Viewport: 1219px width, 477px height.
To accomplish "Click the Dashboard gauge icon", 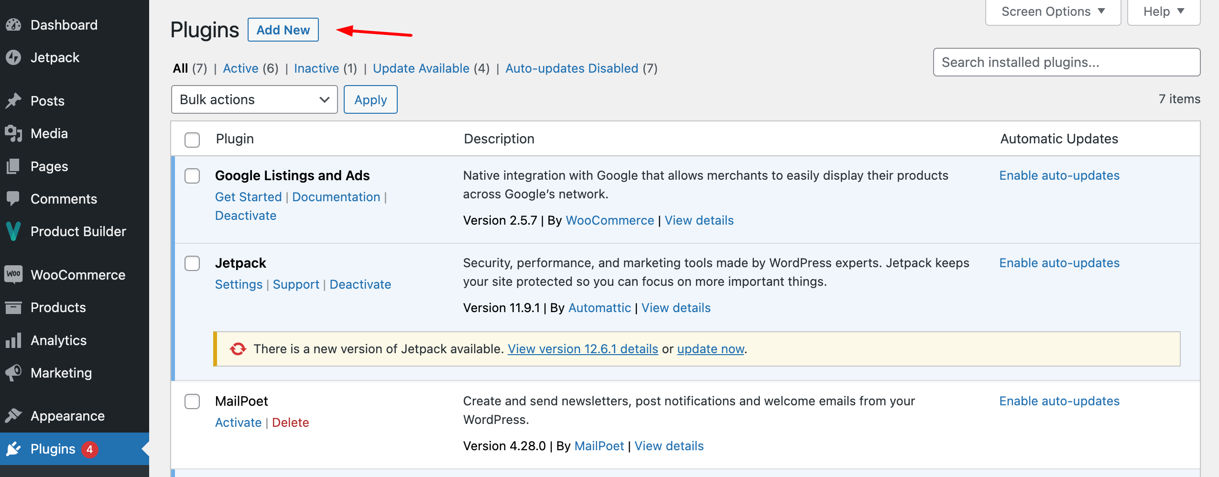I will 13,25.
